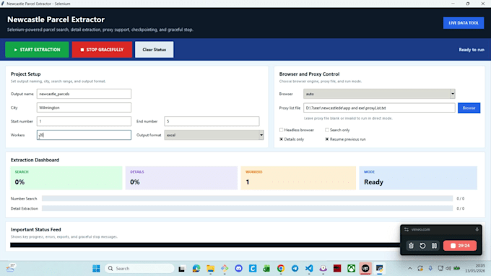
Task: Click the Detail Extraction progress bar
Action: coord(248,208)
